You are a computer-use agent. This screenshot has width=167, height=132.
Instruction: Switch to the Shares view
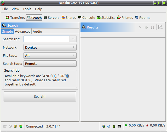[x=69, y=18]
